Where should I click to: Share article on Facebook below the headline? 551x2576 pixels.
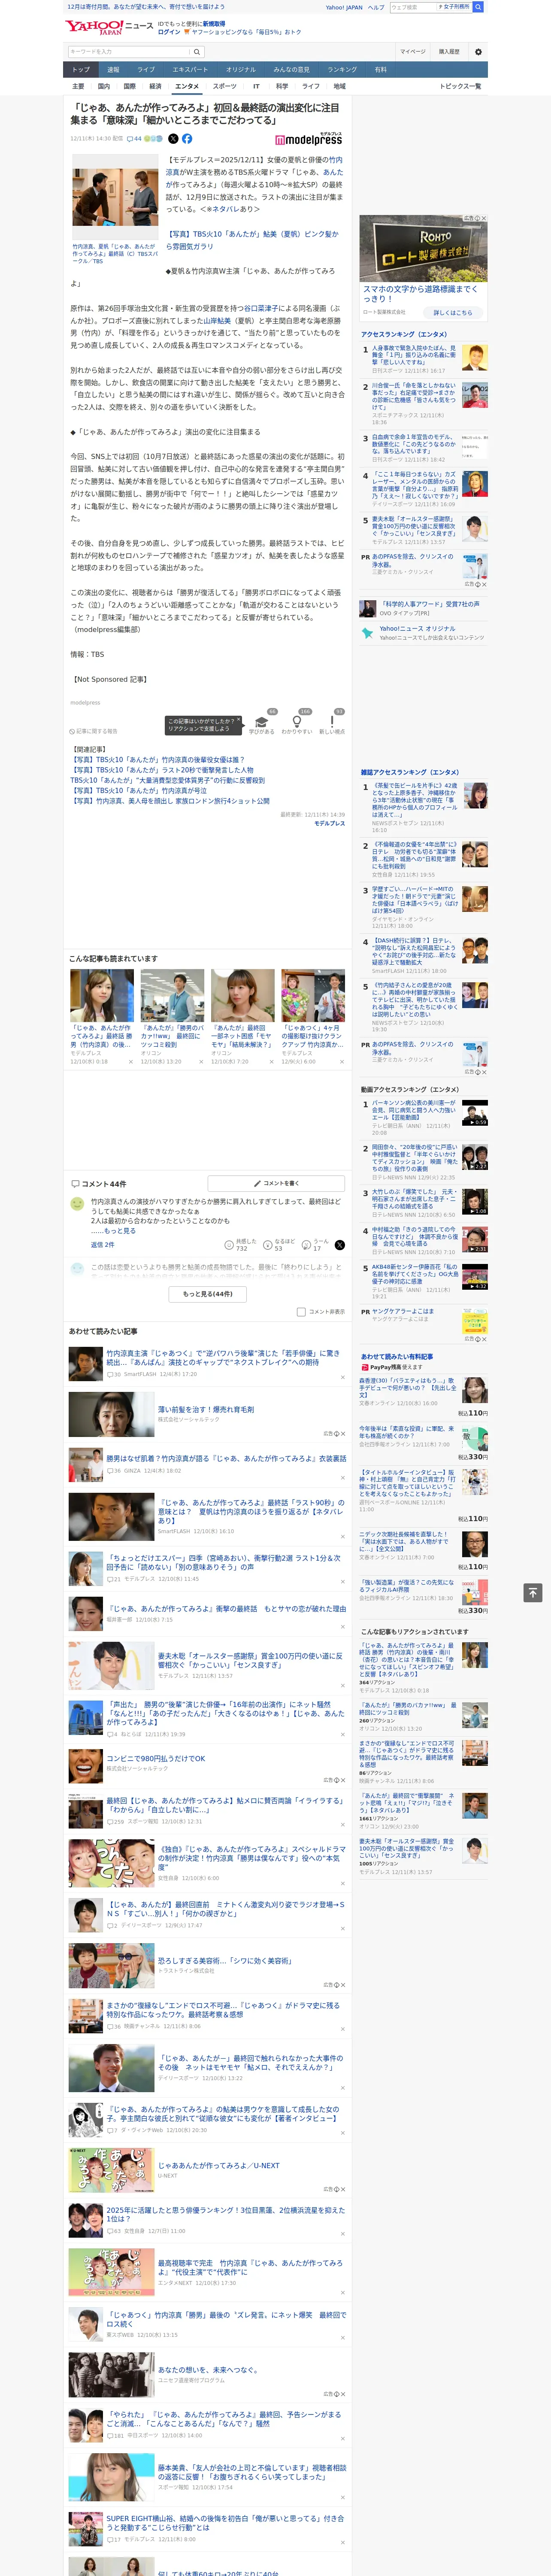(187, 139)
